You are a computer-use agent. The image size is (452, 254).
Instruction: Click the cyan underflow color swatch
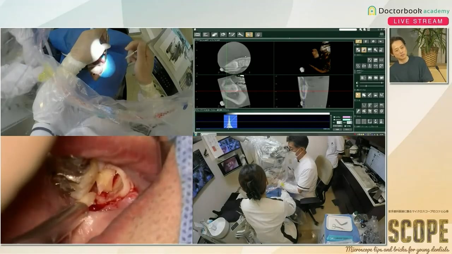point(346,120)
